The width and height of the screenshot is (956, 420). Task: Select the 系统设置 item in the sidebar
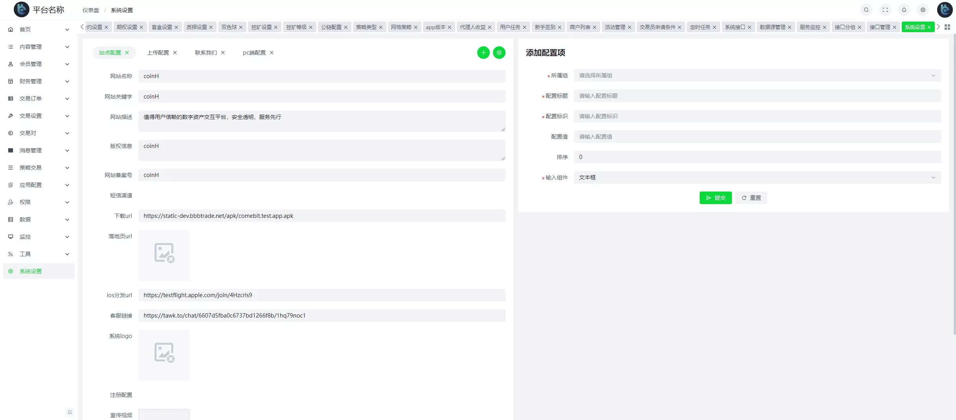coord(31,271)
